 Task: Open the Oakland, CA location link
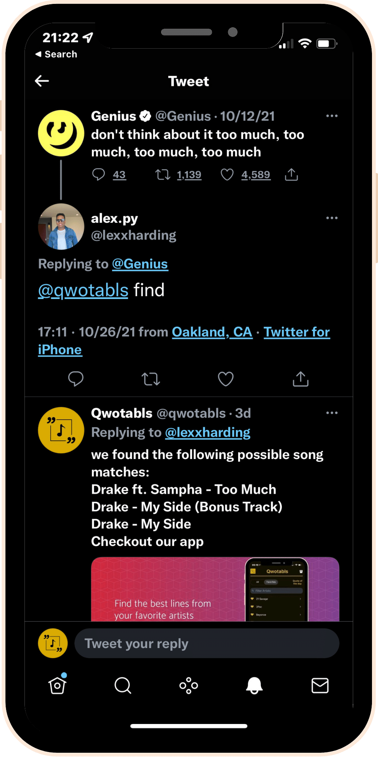(212, 332)
